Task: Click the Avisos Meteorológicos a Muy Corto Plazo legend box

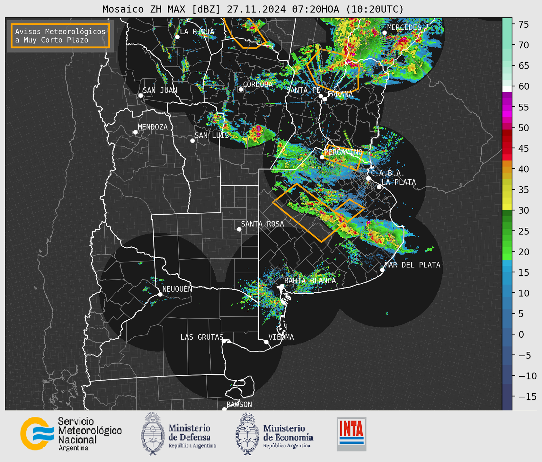Action: point(60,36)
